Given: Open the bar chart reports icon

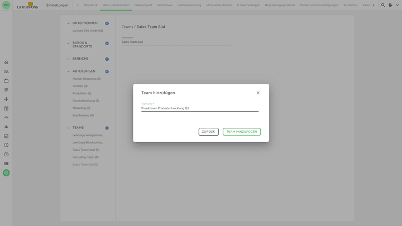Looking at the screenshot, I should tap(6, 127).
